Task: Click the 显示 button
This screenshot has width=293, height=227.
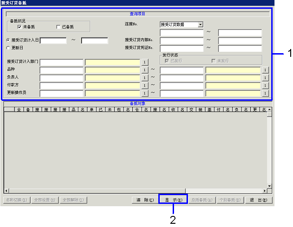Action: tap(173, 200)
